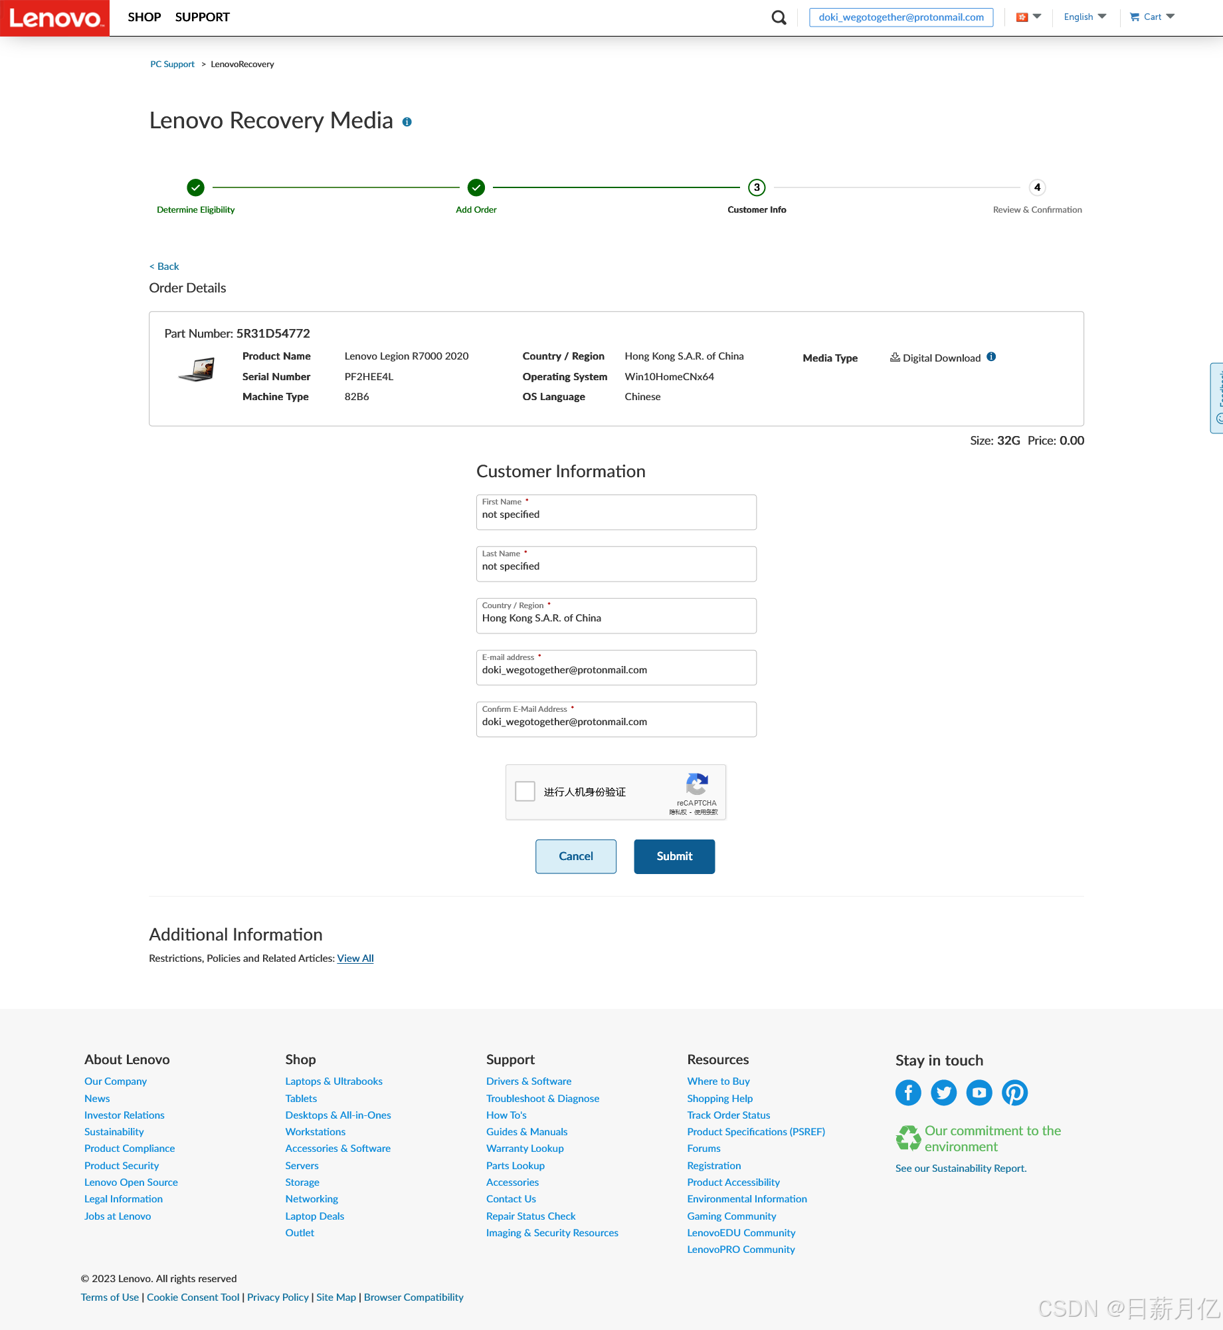Click the First Name input field
Screen dimensions: 1223x1330
(x=616, y=512)
